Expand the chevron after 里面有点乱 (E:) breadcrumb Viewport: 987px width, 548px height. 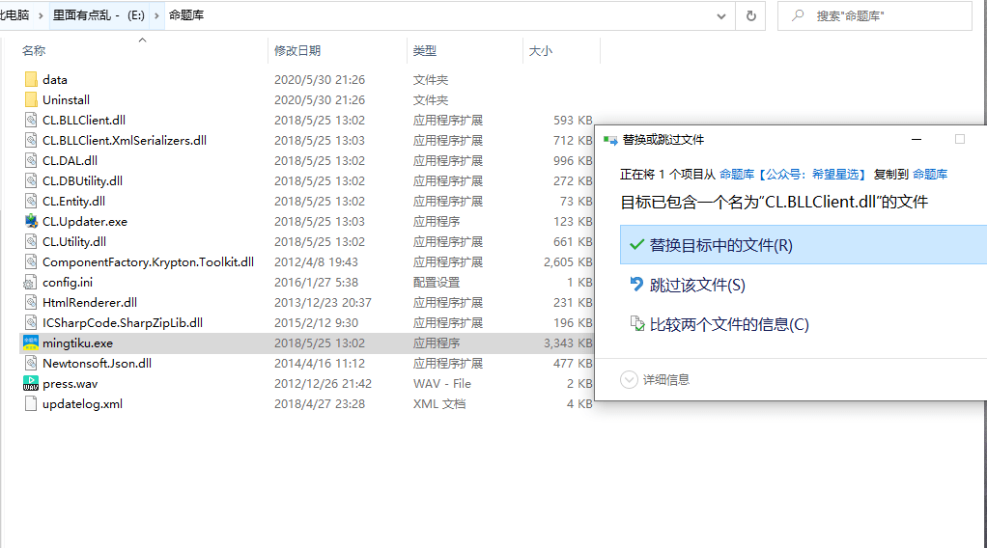(156, 15)
